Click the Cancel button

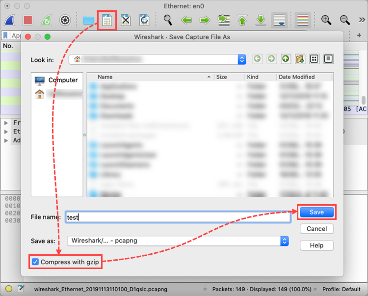click(316, 229)
